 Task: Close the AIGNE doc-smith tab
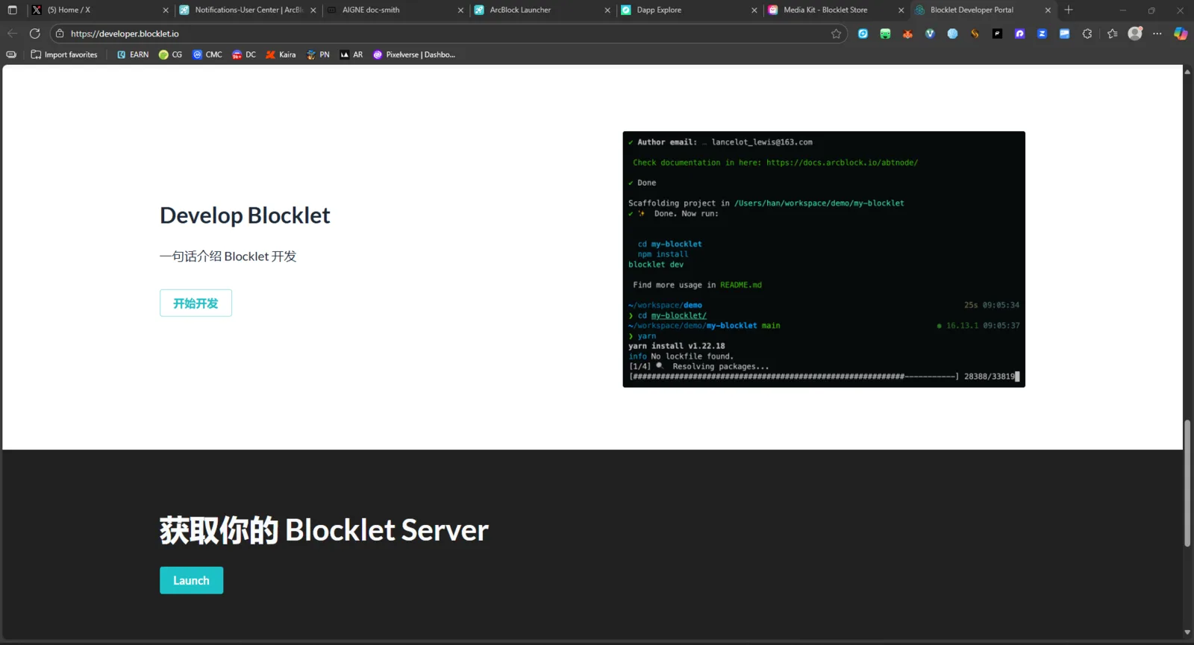(x=460, y=10)
